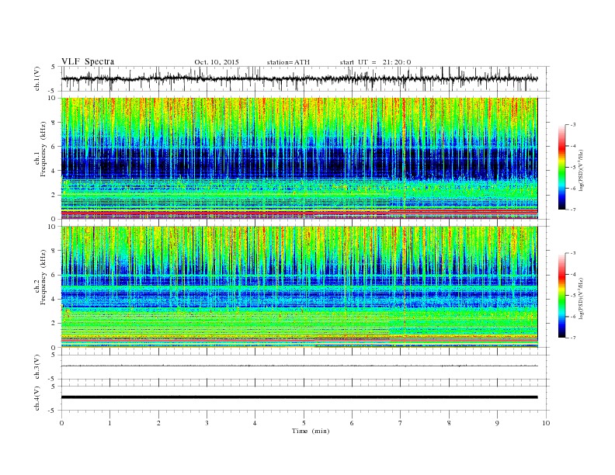The image size is (615, 475).
Task: Click the time axis tick label "7"
Action: coord(401,423)
